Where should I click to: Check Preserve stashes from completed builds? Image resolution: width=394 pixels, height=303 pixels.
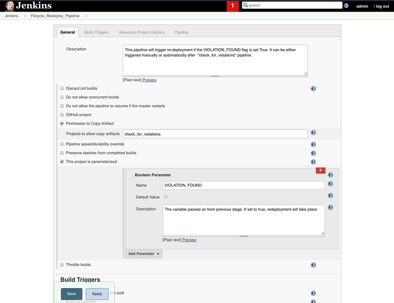(x=62, y=153)
